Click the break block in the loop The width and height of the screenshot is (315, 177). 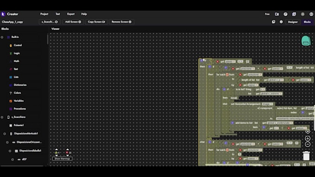point(234,98)
